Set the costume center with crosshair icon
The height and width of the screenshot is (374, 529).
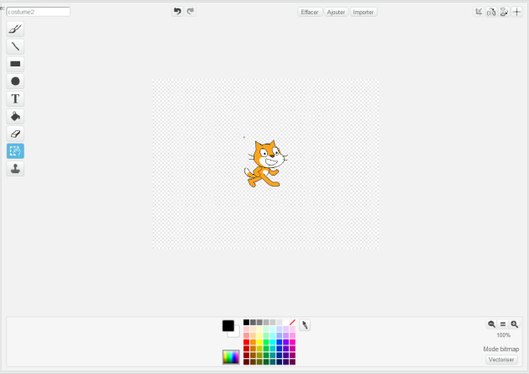coord(516,12)
